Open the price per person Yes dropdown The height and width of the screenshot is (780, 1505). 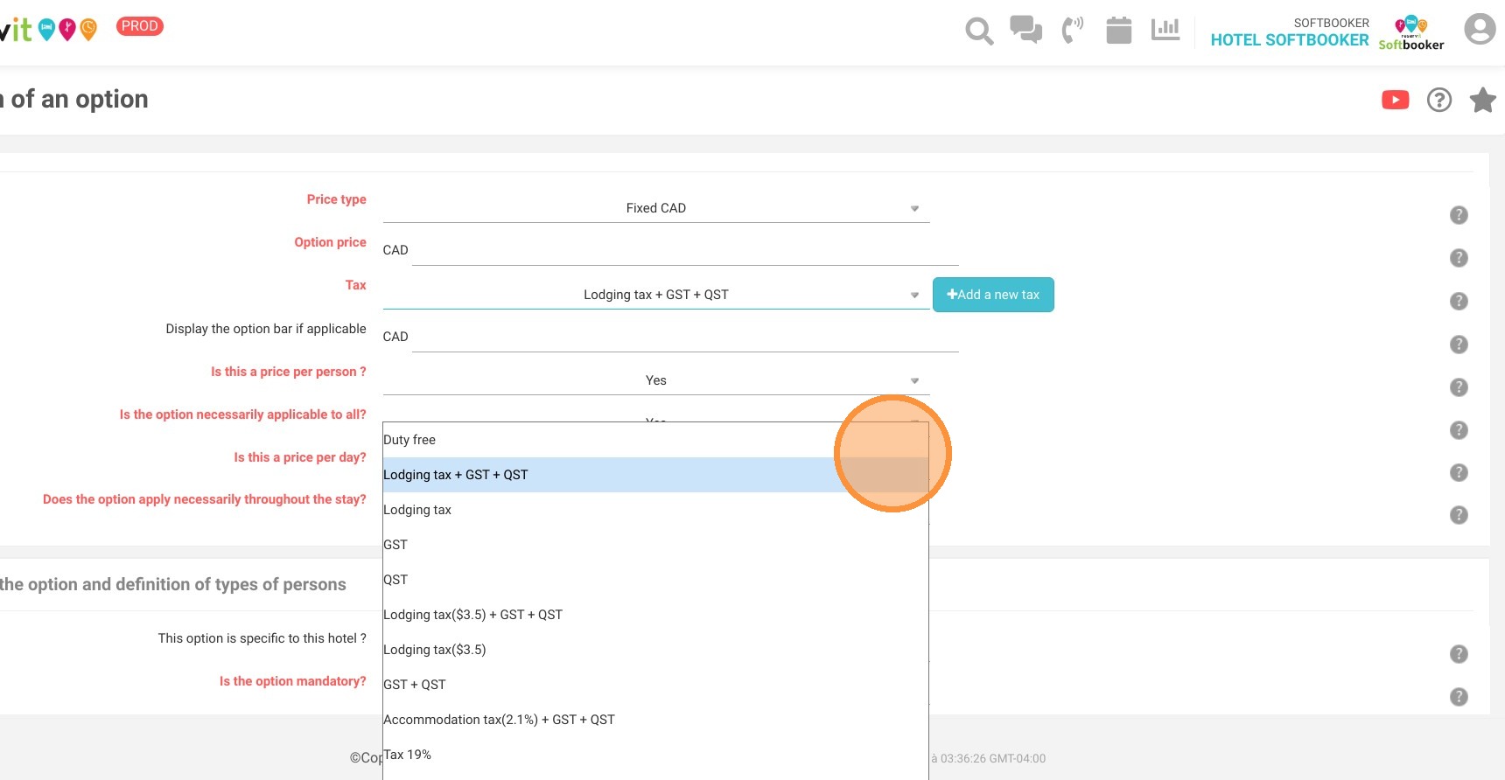656,380
